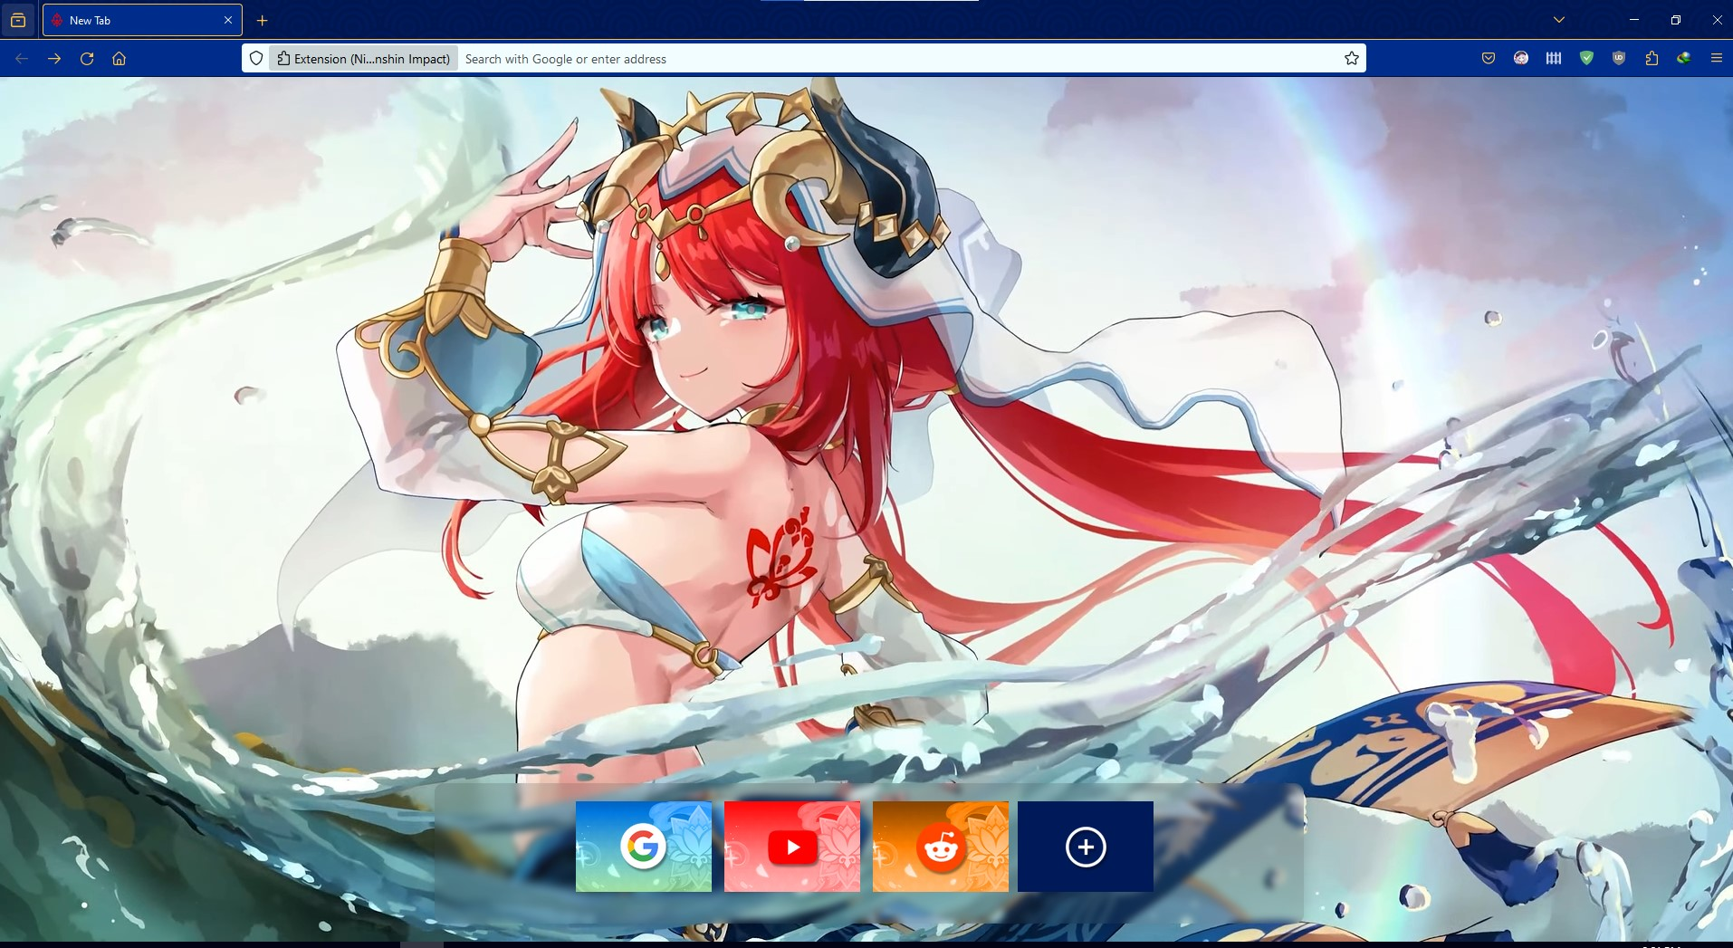The width and height of the screenshot is (1733, 948).
Task: Open a new tab with the plus button
Action: [263, 20]
